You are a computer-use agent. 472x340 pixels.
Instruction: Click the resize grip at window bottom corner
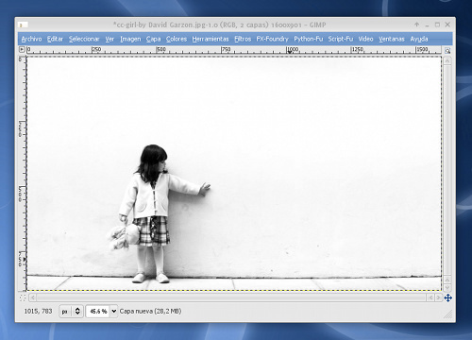(x=448, y=314)
